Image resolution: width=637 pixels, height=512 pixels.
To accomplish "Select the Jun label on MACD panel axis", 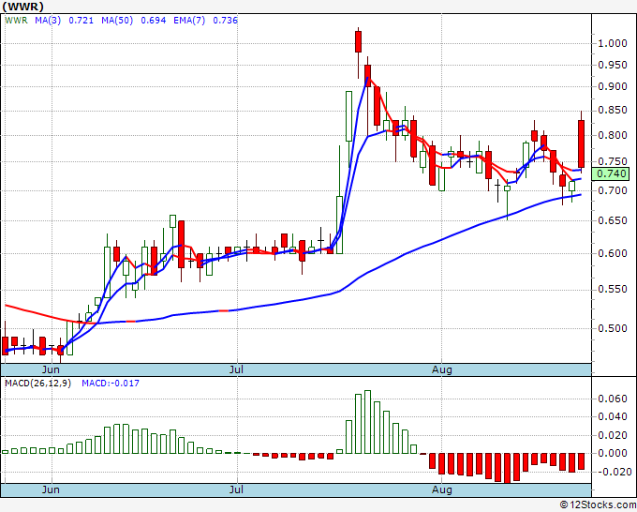I will coord(52,489).
